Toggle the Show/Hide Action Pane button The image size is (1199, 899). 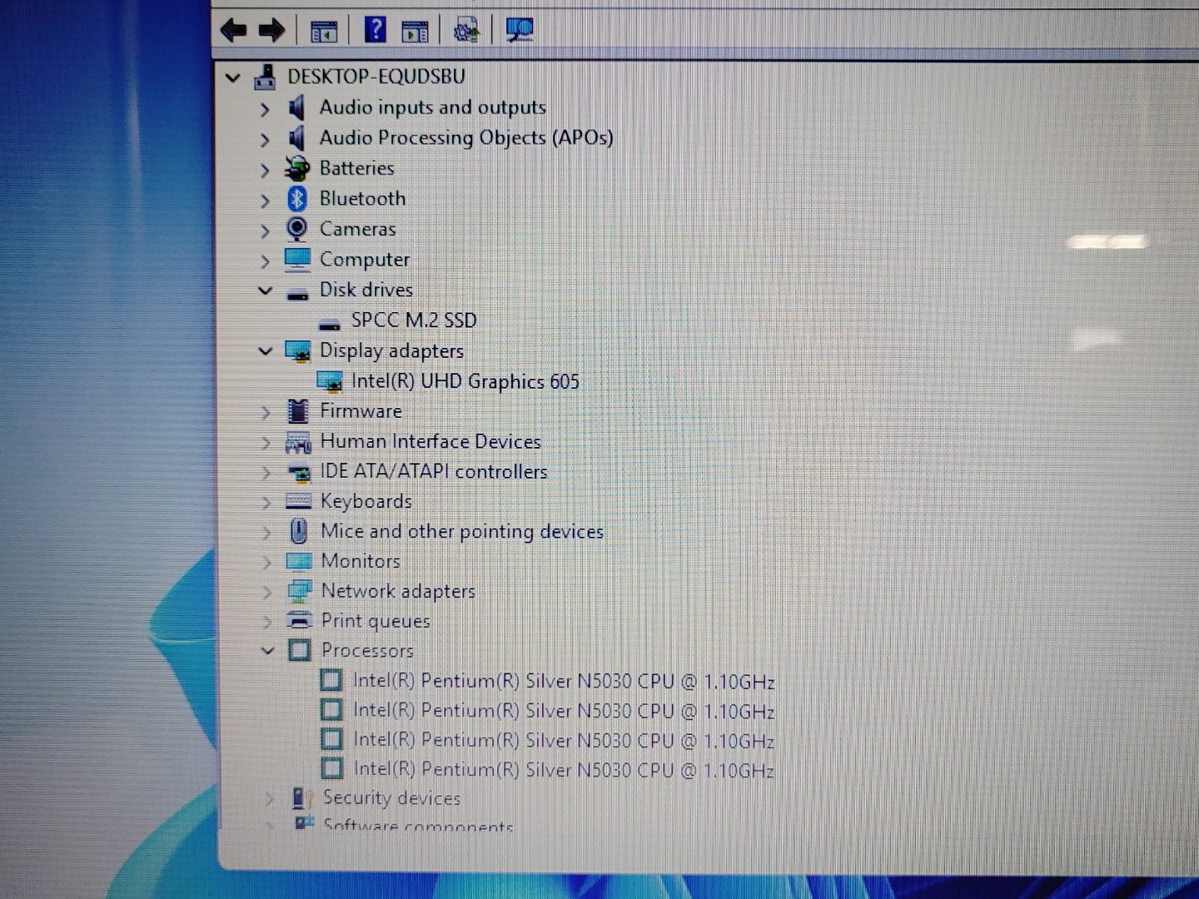click(415, 32)
